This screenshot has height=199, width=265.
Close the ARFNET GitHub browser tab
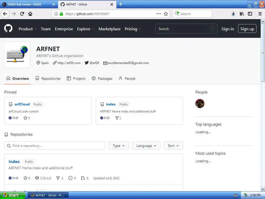(x=112, y=4)
